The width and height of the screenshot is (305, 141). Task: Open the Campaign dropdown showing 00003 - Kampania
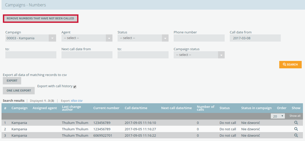click(x=31, y=38)
